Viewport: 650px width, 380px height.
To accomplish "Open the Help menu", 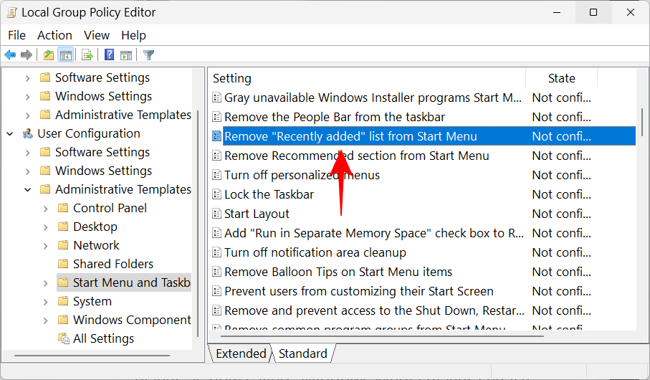I will coord(133,35).
